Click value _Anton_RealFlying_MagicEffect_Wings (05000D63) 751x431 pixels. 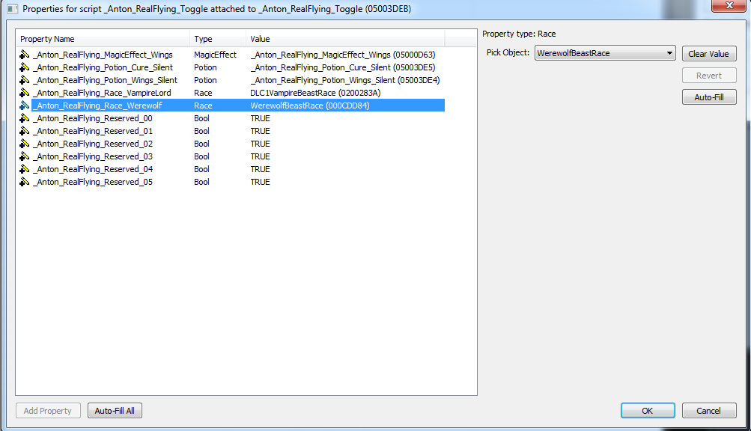tap(342, 55)
